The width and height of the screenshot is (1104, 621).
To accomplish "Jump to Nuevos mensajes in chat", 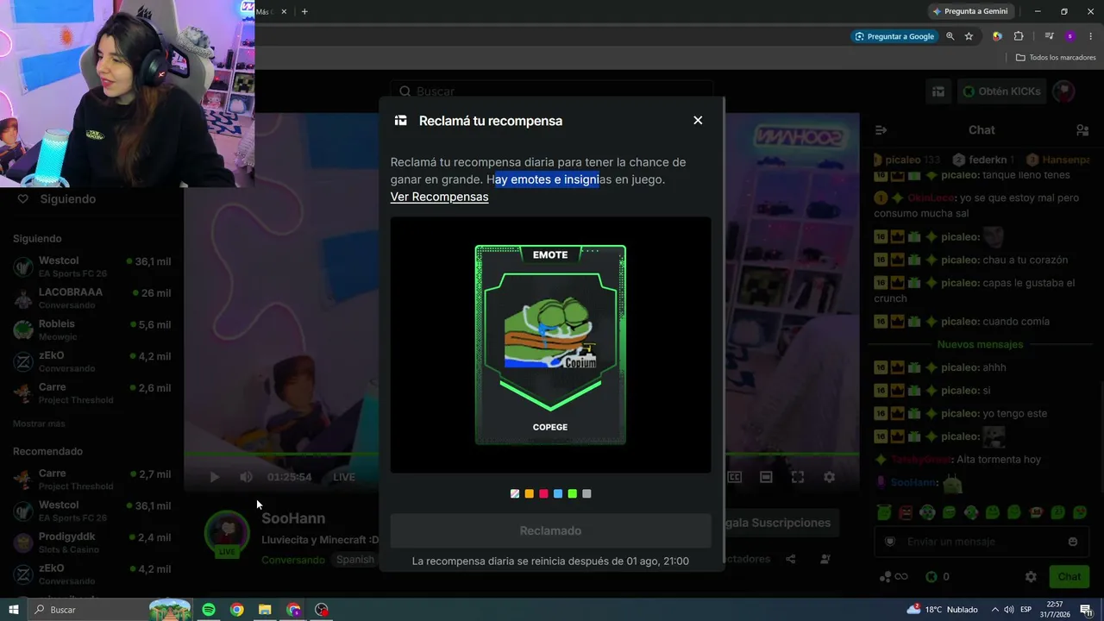I will (x=980, y=344).
